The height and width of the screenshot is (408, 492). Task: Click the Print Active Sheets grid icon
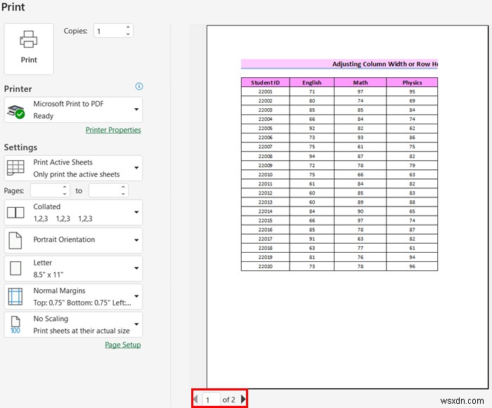(15, 168)
